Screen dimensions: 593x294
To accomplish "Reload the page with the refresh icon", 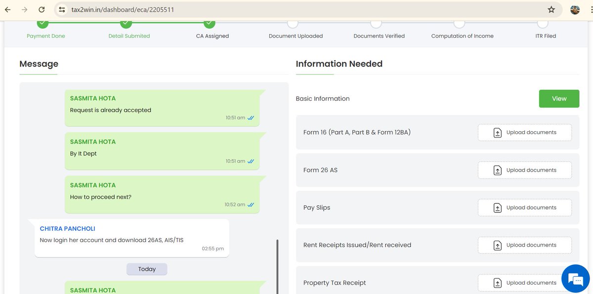I will point(42,9).
